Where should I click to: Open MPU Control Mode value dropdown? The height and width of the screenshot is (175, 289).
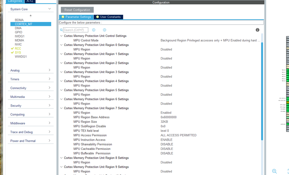tap(210, 40)
